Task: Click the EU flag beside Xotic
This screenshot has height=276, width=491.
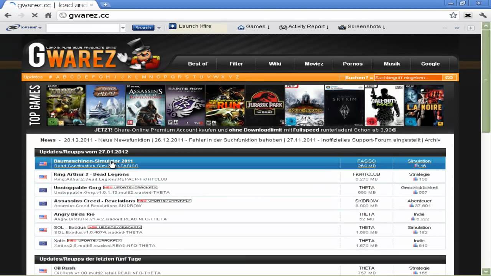Action: (x=43, y=243)
